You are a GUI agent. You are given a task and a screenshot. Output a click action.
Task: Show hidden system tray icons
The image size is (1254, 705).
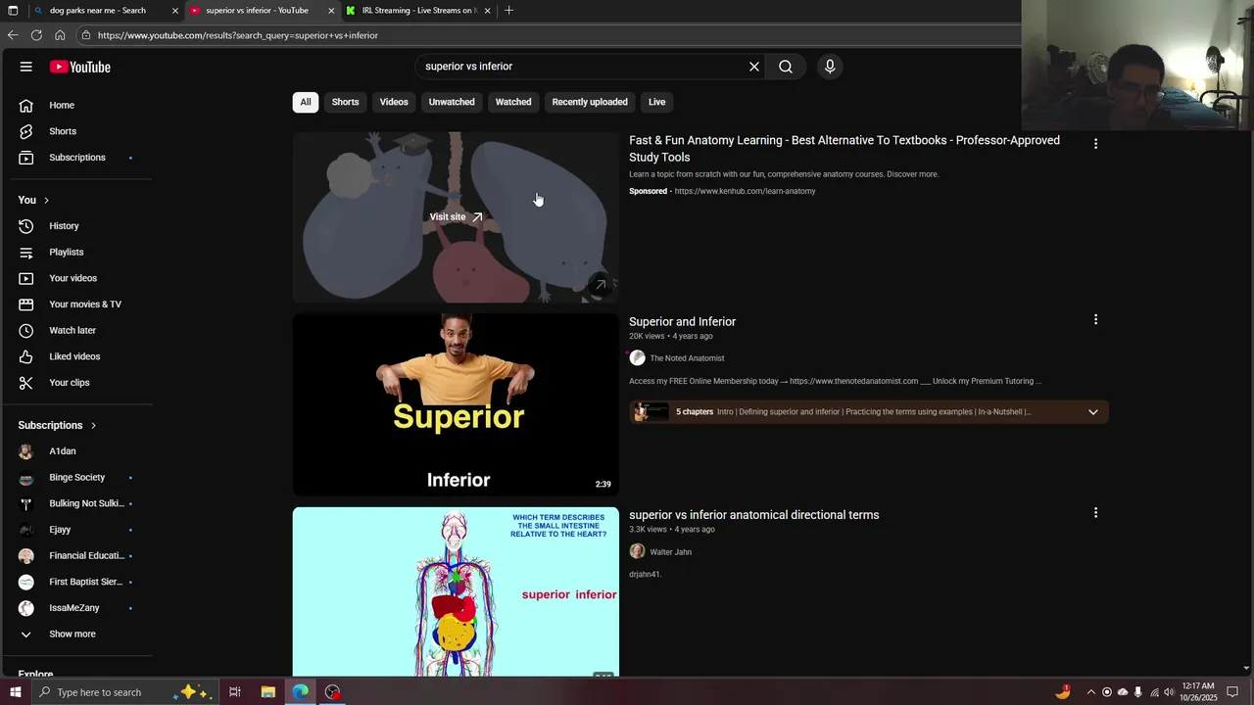pos(1090,692)
